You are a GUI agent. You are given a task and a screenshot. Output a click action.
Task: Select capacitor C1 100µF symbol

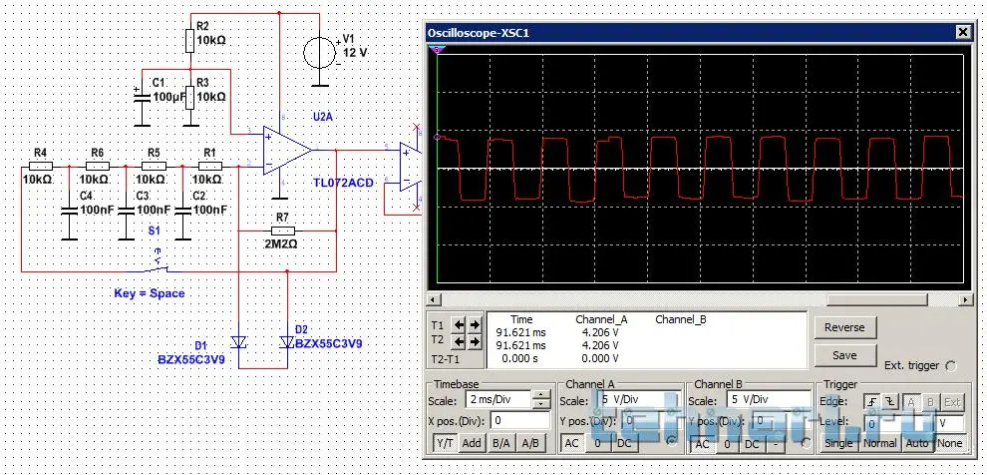tap(141, 96)
